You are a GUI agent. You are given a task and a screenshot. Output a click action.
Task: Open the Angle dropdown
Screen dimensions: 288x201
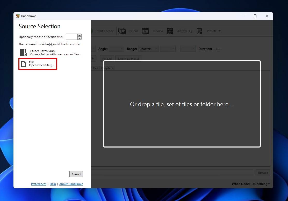[117, 49]
